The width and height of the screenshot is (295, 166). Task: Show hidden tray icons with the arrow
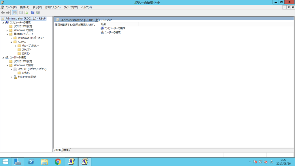click(250, 162)
